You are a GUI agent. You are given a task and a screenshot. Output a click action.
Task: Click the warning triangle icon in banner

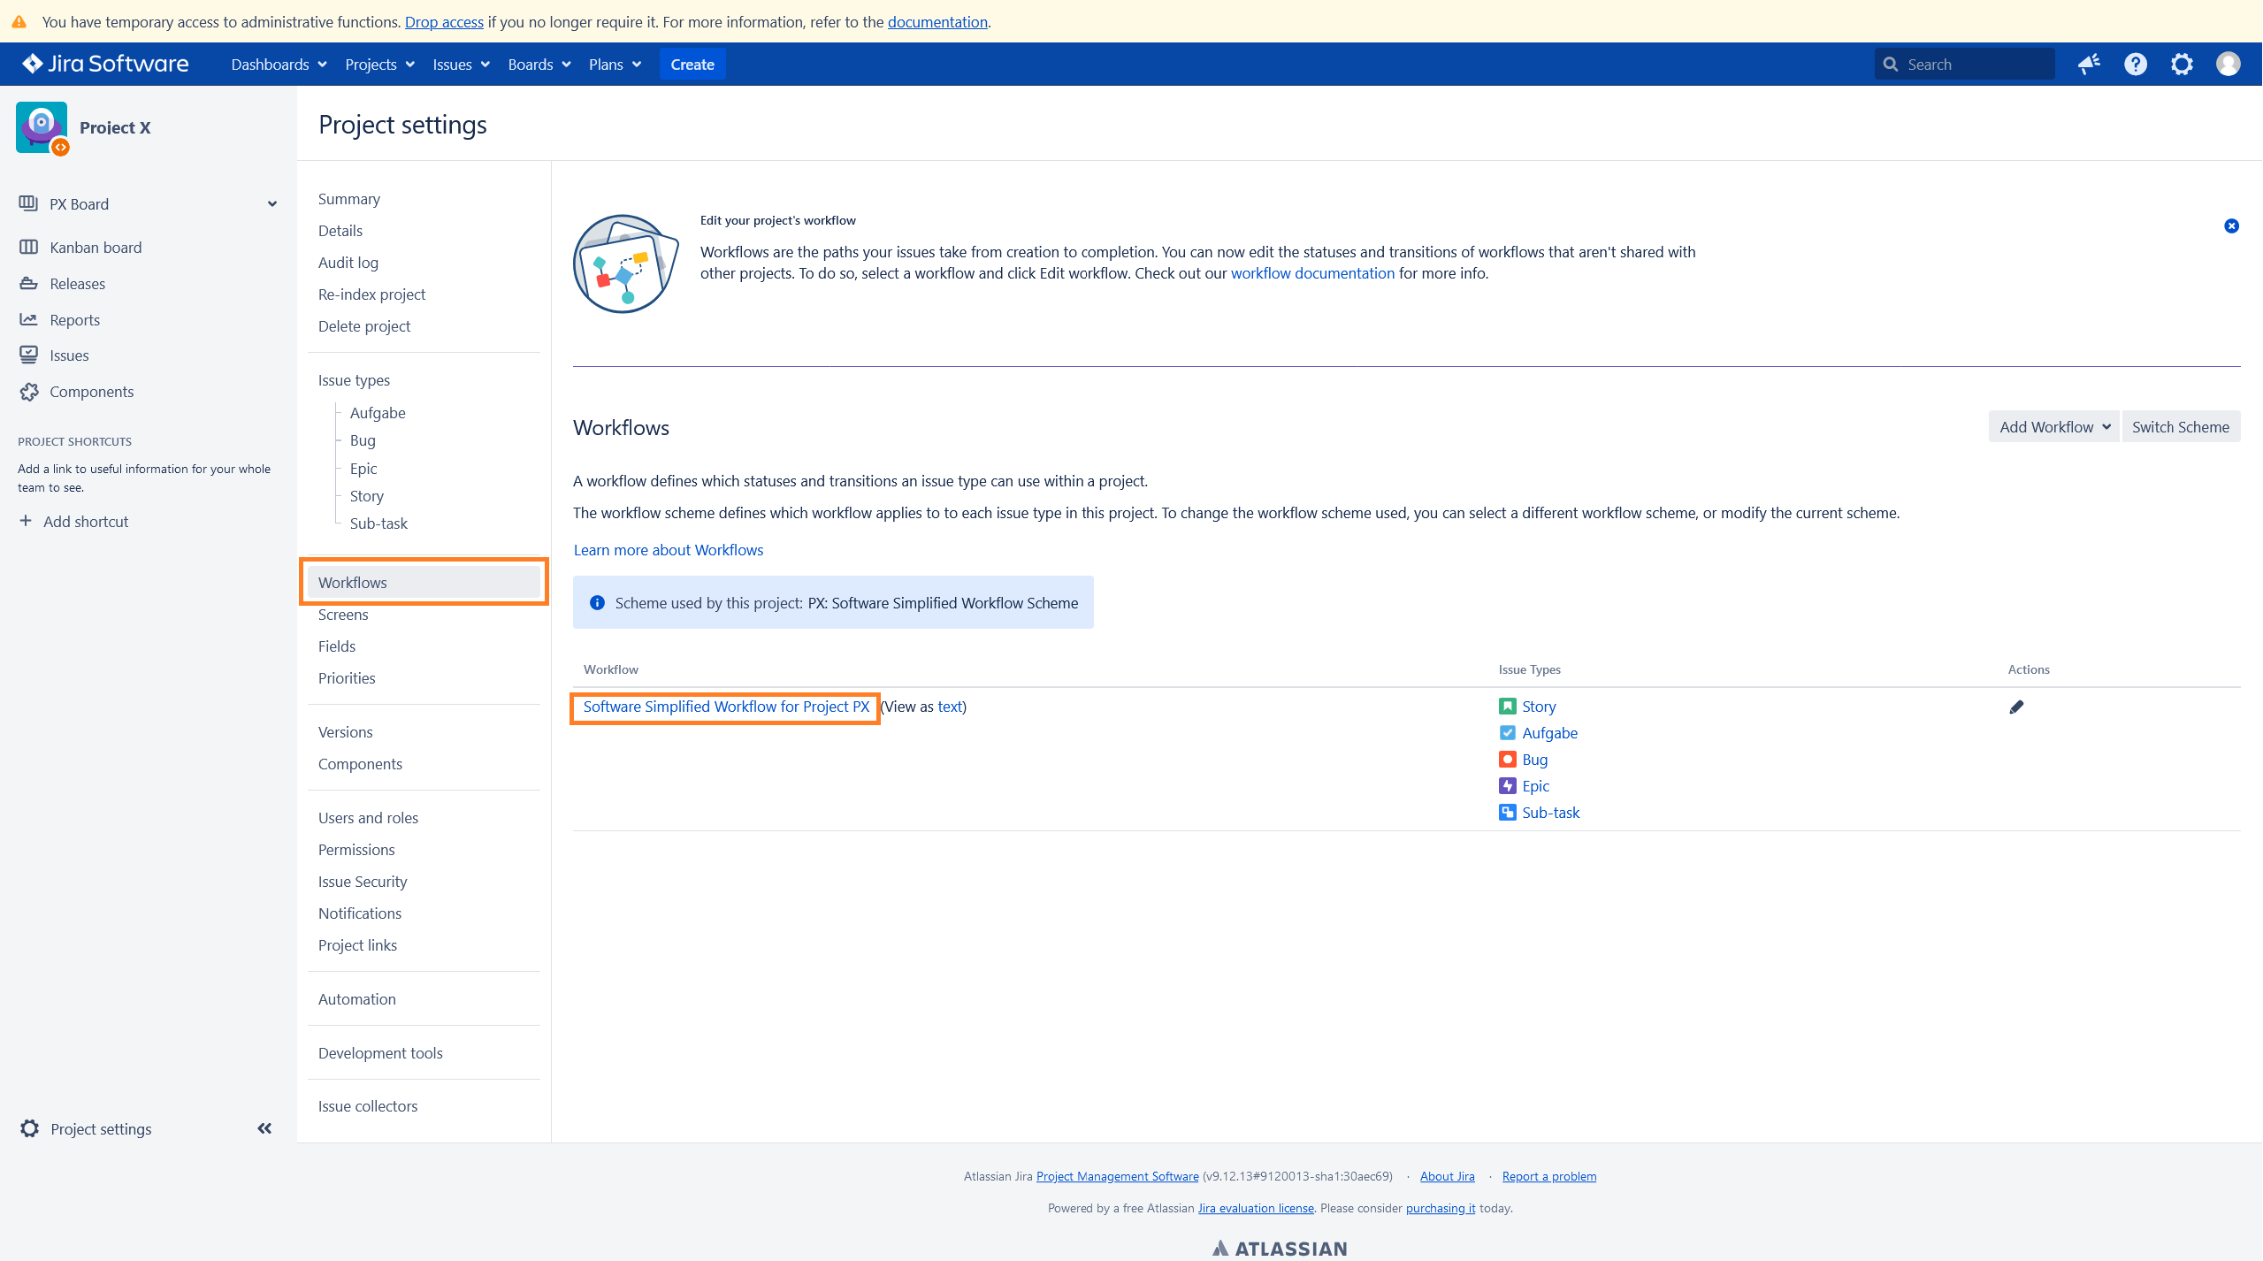(x=19, y=21)
